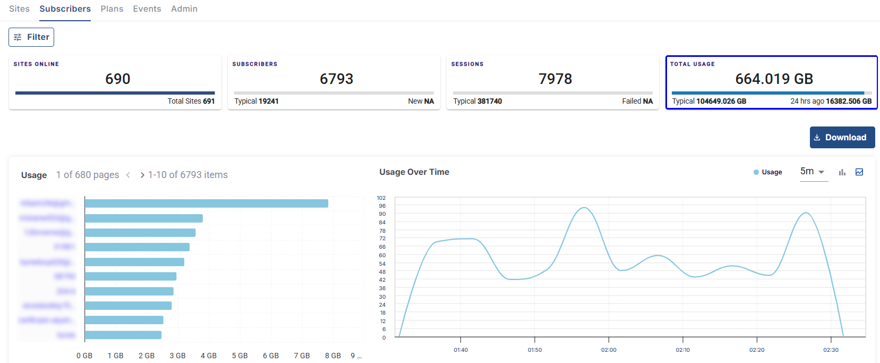Switch to area chart view icon
This screenshot has width=880, height=363.
tap(859, 172)
